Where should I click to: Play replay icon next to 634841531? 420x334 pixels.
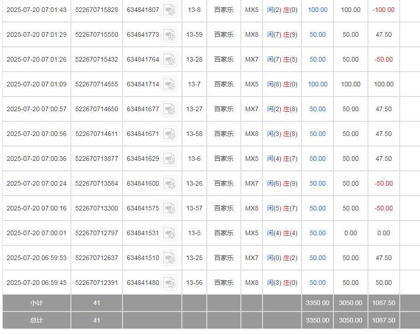click(169, 233)
